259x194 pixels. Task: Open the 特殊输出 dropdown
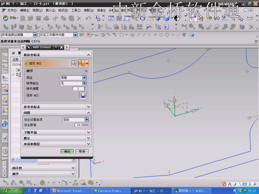(84, 83)
